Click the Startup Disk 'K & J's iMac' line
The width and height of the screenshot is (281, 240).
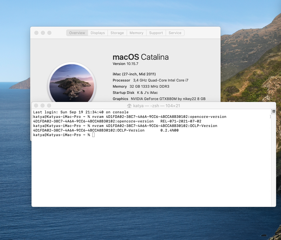point(135,93)
